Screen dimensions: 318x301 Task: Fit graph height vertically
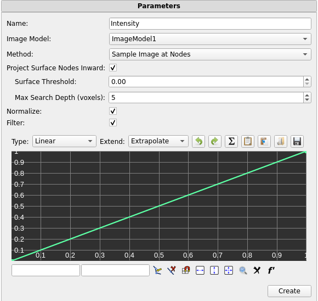[214, 270]
